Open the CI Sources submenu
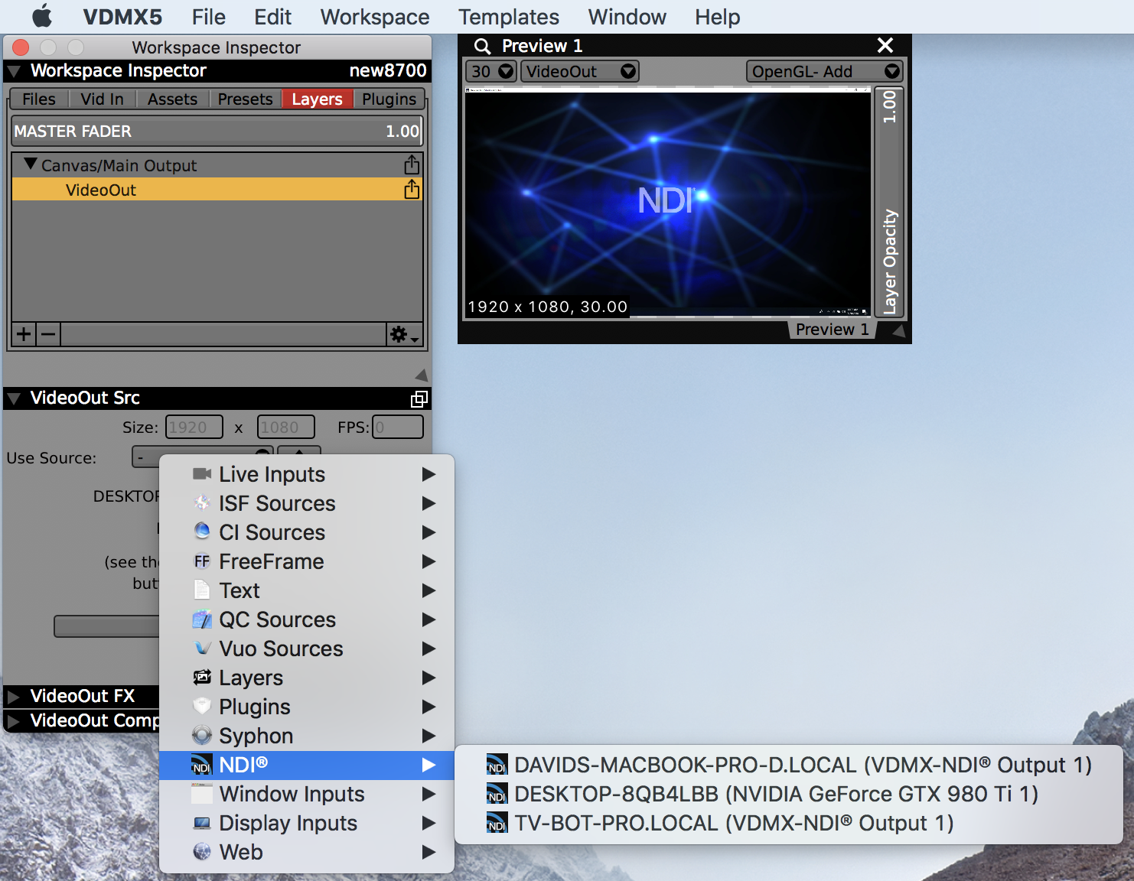 click(307, 532)
